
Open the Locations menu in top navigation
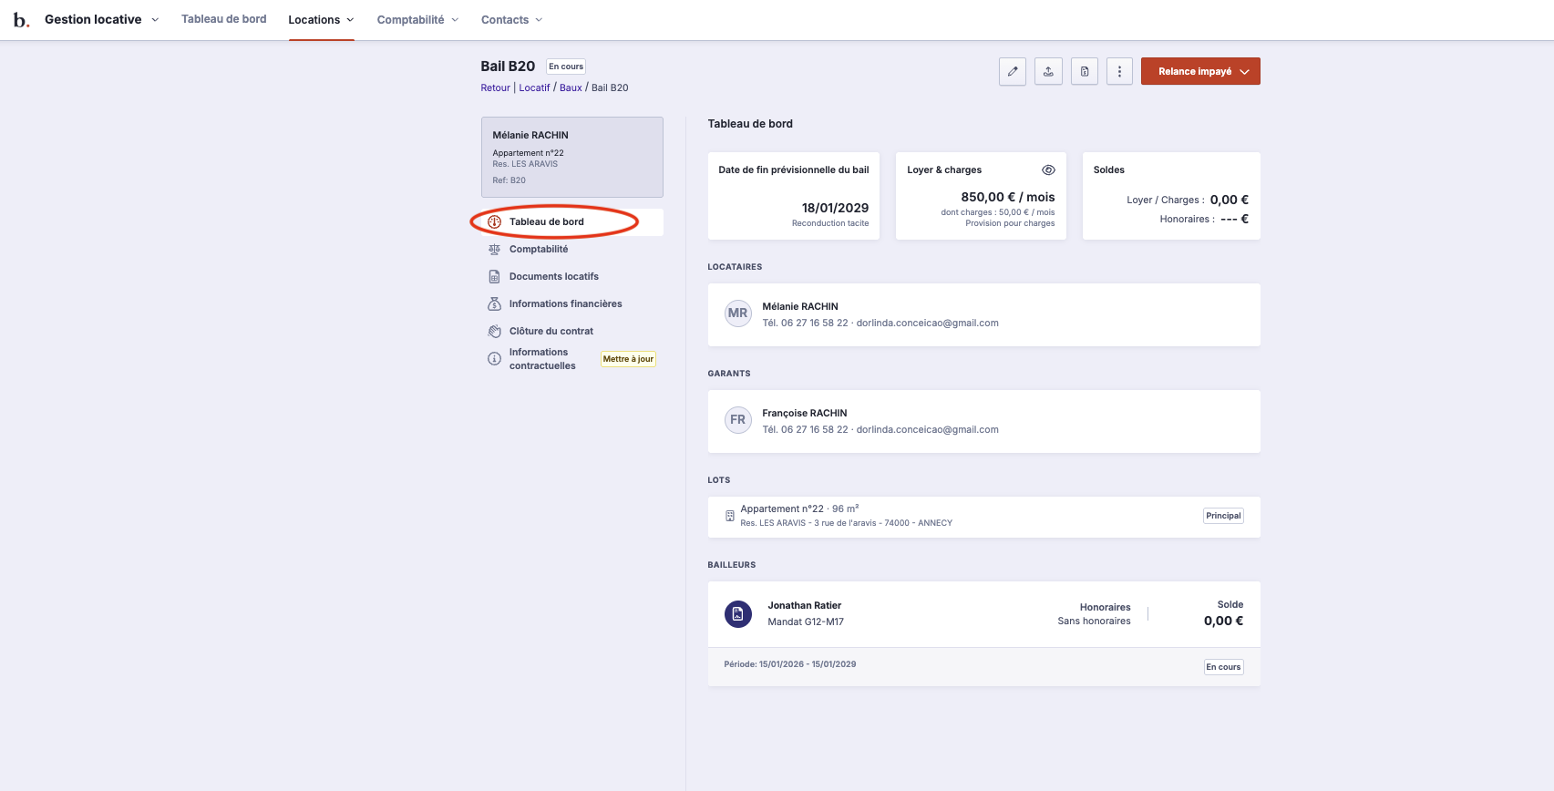[321, 20]
